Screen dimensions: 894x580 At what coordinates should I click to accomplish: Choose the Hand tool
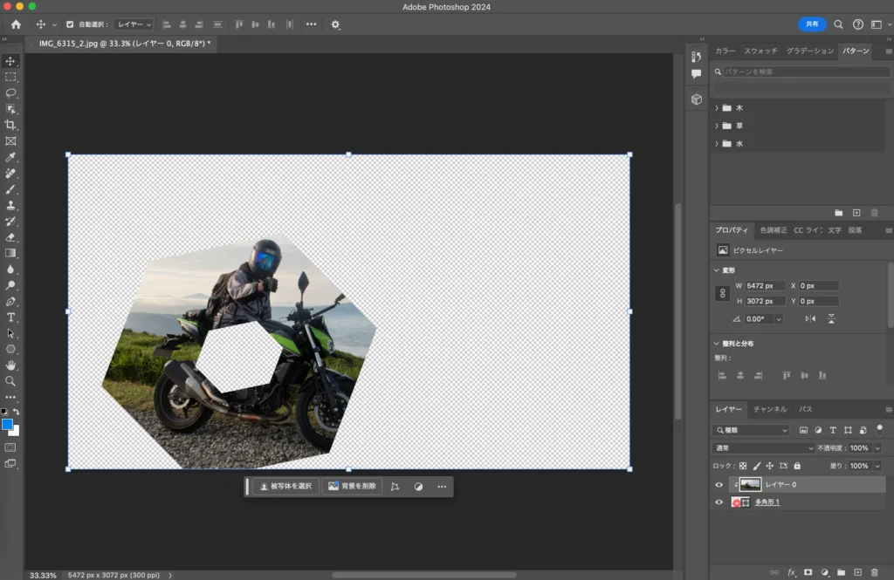point(10,365)
